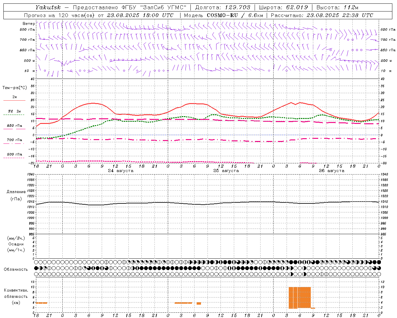The image size is (397, 318).
Task: Click the Рассчитано: 23.08.2025 22:38 UTC timestamp
Action: tap(322, 15)
